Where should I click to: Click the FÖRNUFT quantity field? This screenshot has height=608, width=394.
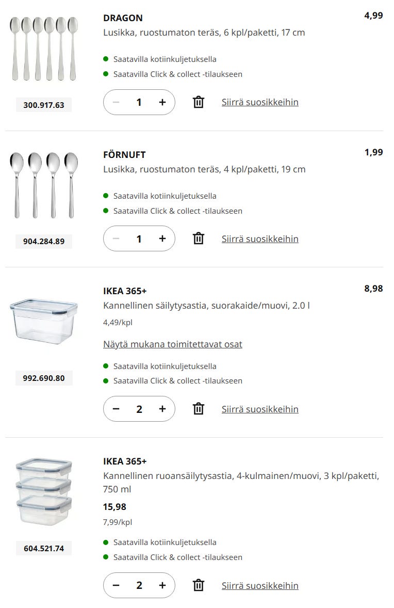[x=139, y=238]
